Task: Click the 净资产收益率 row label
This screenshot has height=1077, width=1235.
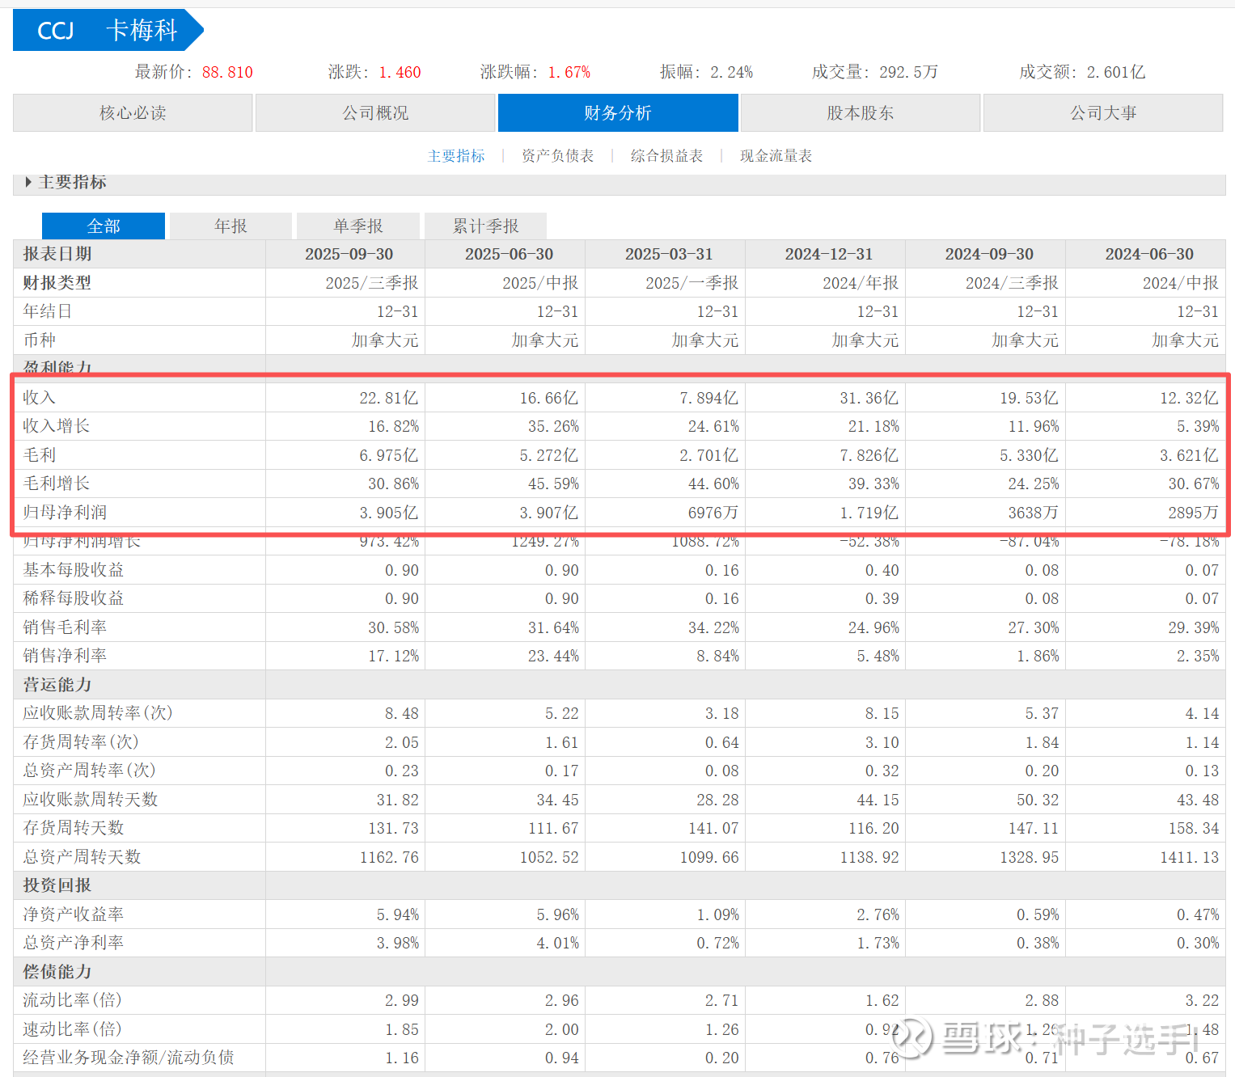Action: [74, 914]
